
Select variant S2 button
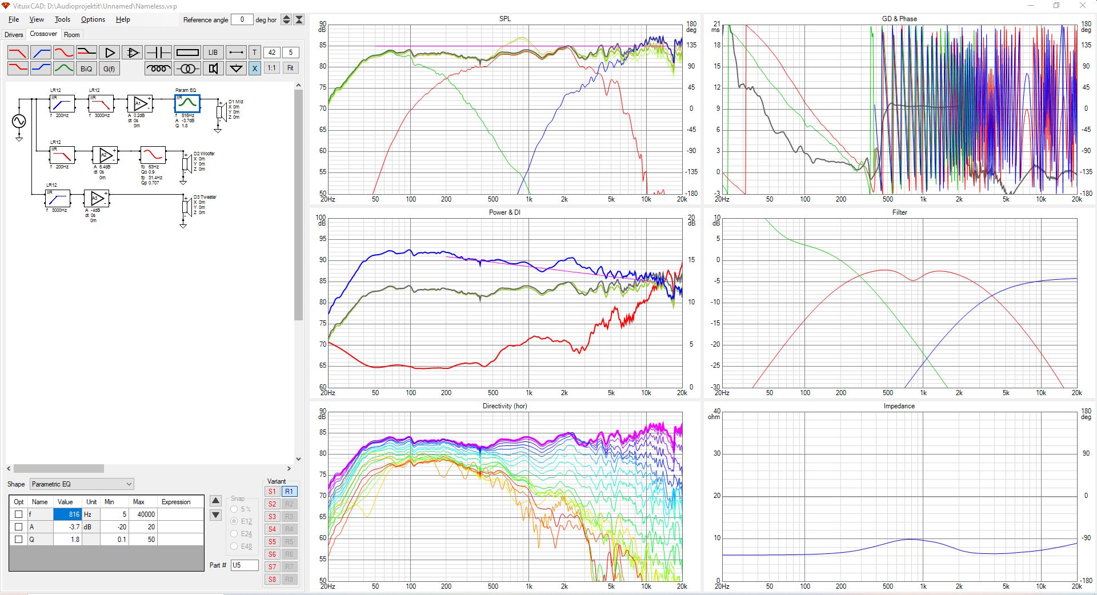[x=273, y=504]
